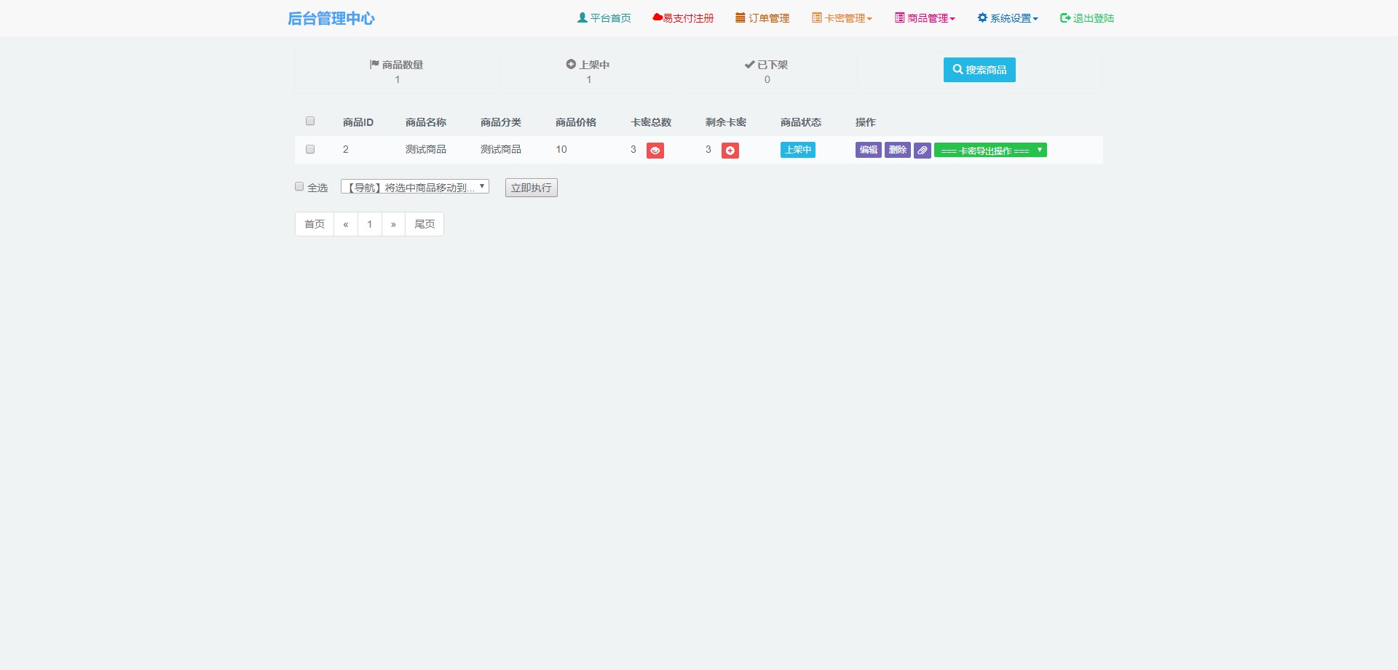This screenshot has height=670, width=1398.
Task: Tick the 全选 checkbox below the table
Action: coord(299,187)
